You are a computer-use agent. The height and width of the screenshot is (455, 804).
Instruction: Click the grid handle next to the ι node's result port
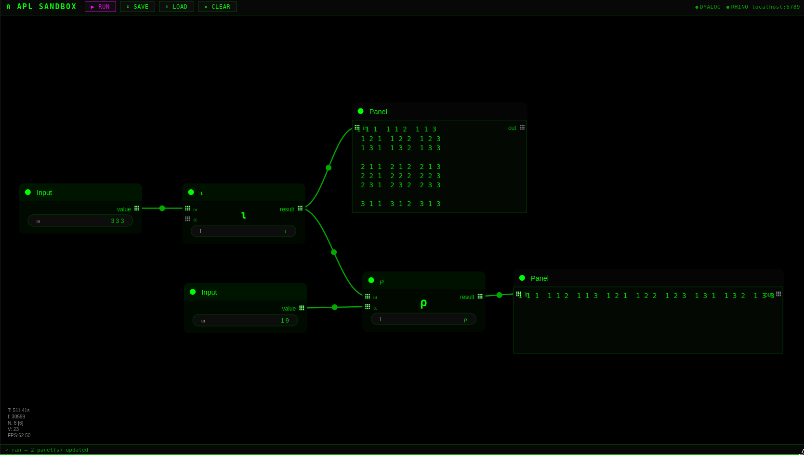coord(300,208)
